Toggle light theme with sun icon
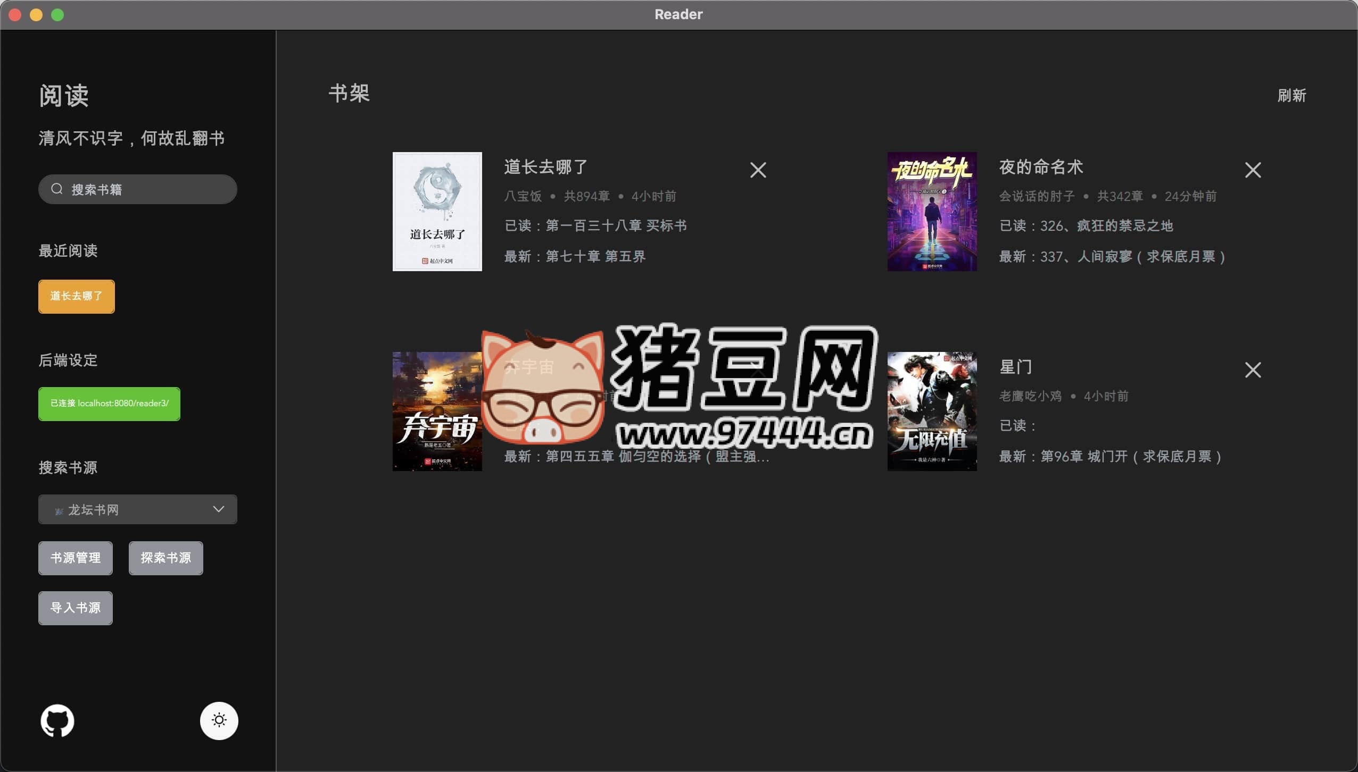The image size is (1358, 772). point(219,720)
